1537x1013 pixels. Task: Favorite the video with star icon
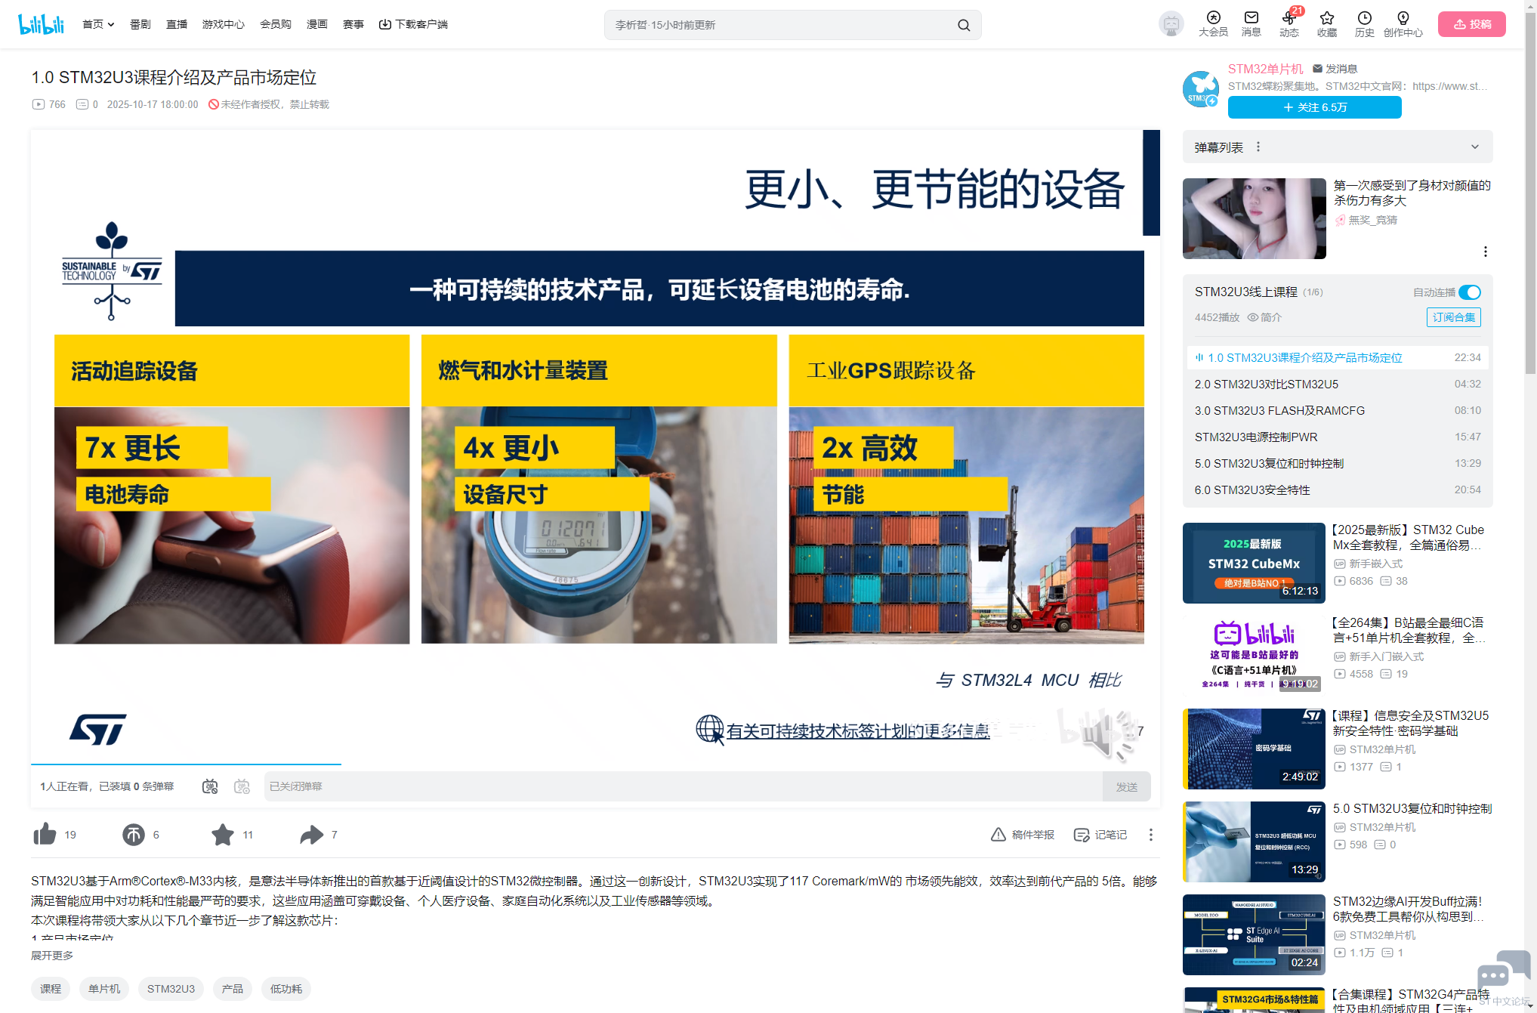point(223,834)
